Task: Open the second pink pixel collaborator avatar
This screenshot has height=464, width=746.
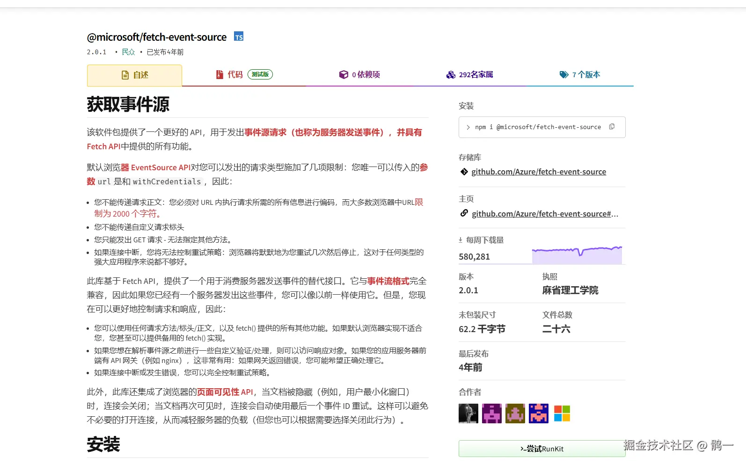Action: (x=492, y=413)
